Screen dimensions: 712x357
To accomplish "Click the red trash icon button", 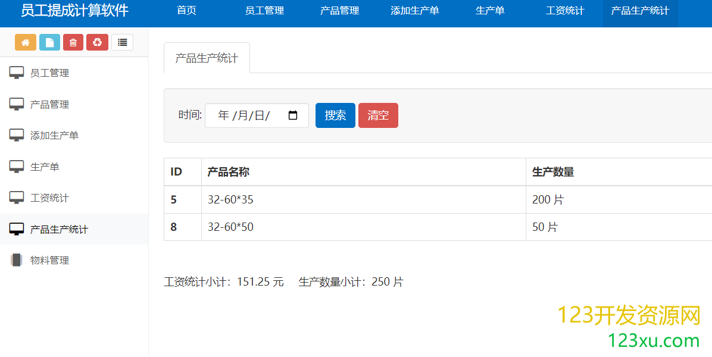I will coord(73,42).
